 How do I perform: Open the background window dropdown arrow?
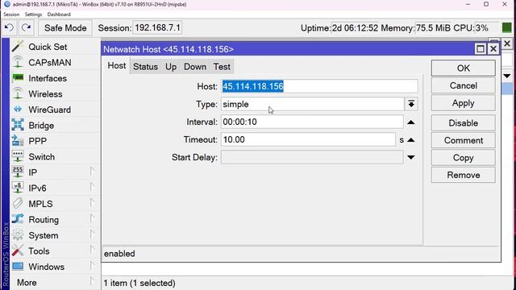[507, 77]
